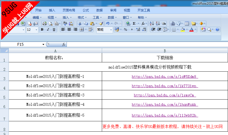This screenshot has height=135, width=228.
Task: Click the wrap text icon
Action: point(90,30)
